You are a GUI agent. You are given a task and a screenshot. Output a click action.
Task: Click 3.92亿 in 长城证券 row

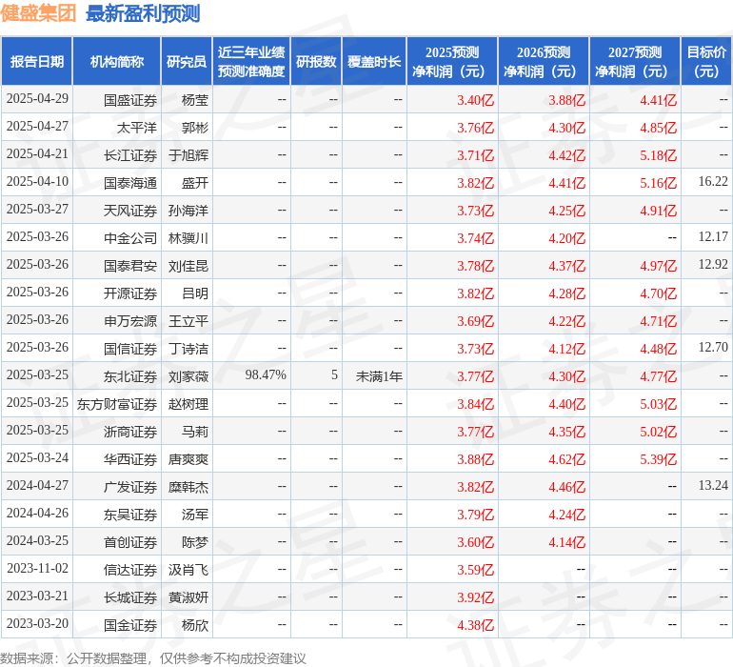475,597
